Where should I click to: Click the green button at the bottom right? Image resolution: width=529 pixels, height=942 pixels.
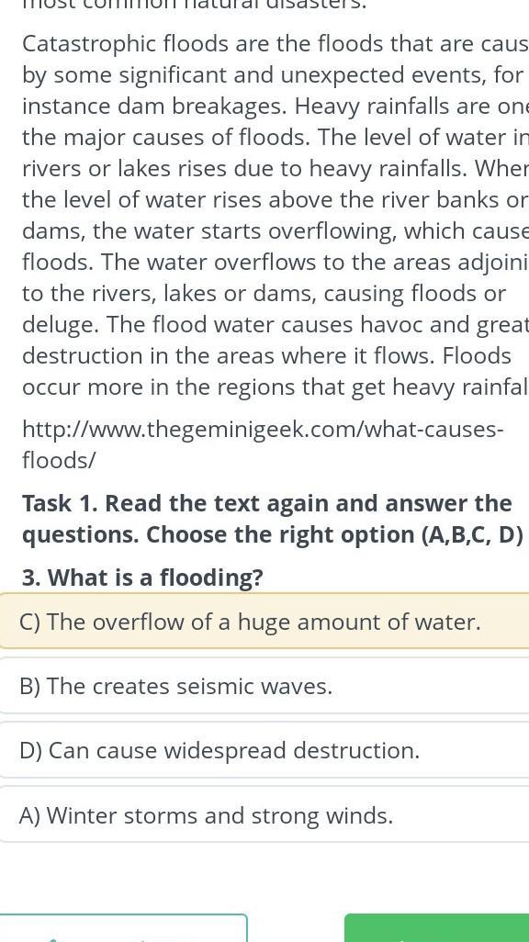[437, 927]
